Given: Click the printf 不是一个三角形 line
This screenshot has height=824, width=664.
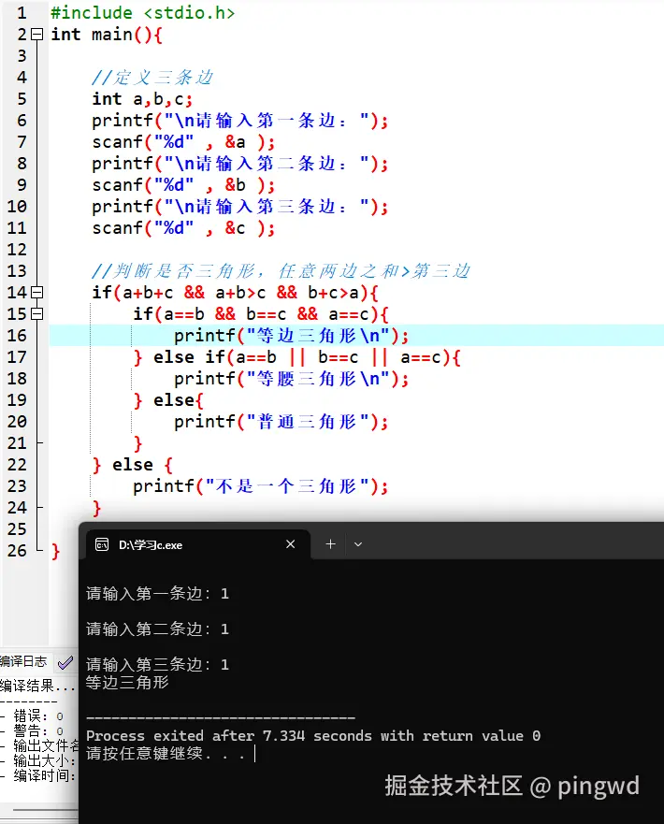Looking at the screenshot, I should point(261,486).
